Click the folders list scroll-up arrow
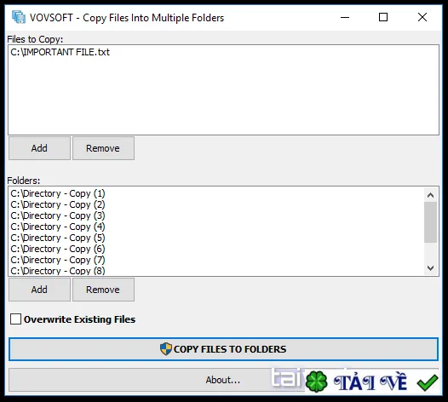This screenshot has height=402, width=448. [430, 195]
